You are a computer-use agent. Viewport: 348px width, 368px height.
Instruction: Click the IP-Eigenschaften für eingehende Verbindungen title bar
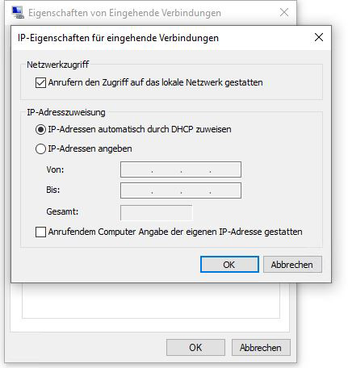tap(161, 38)
